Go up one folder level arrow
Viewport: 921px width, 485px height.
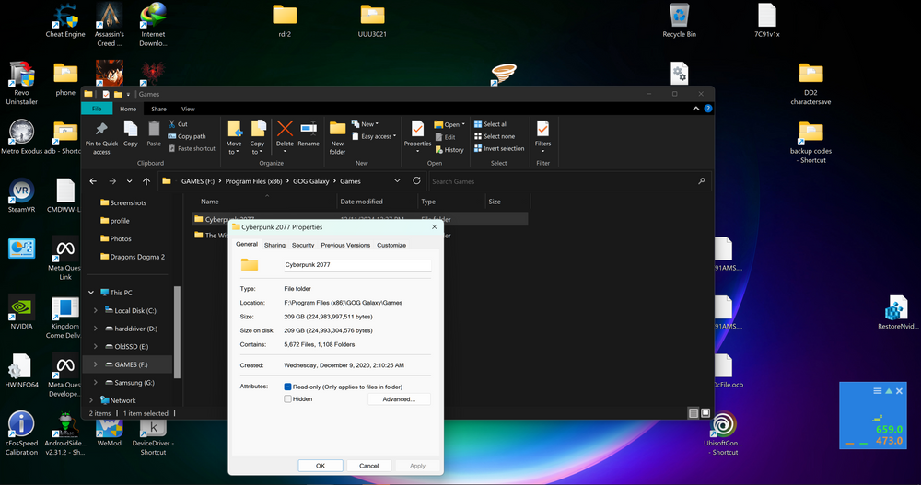coord(146,181)
